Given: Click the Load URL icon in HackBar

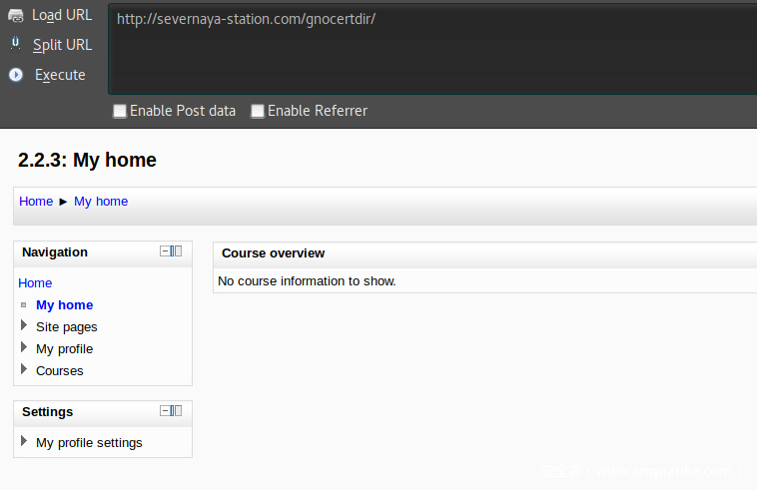Looking at the screenshot, I should coord(16,16).
